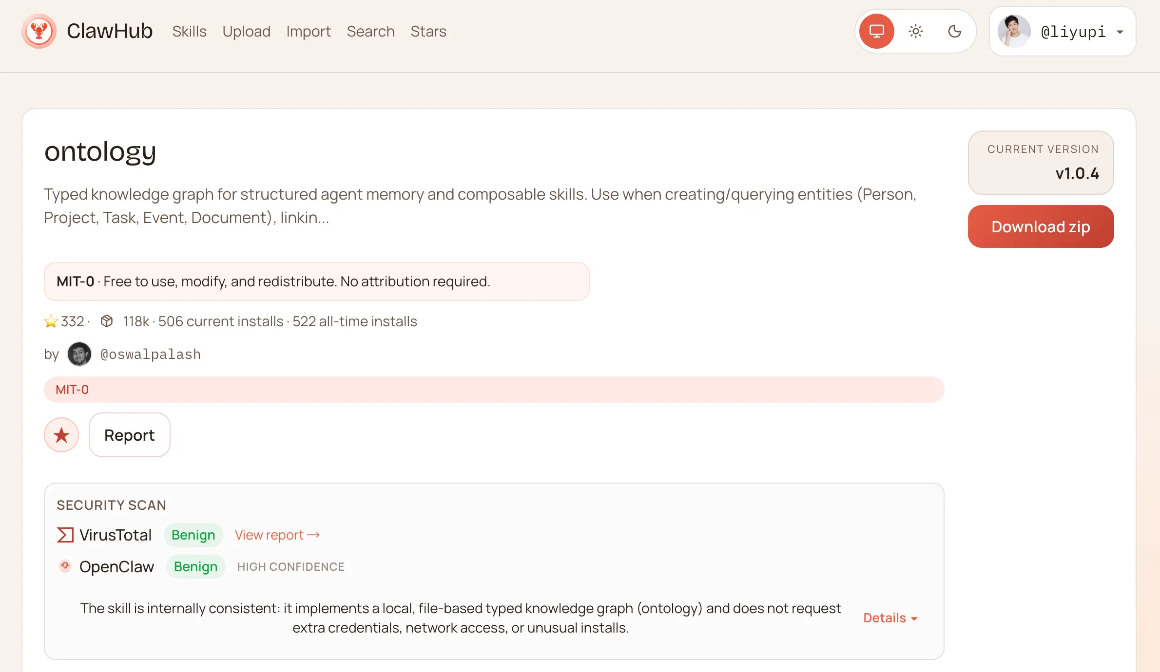Open VirusTotal View report link

coord(277,535)
